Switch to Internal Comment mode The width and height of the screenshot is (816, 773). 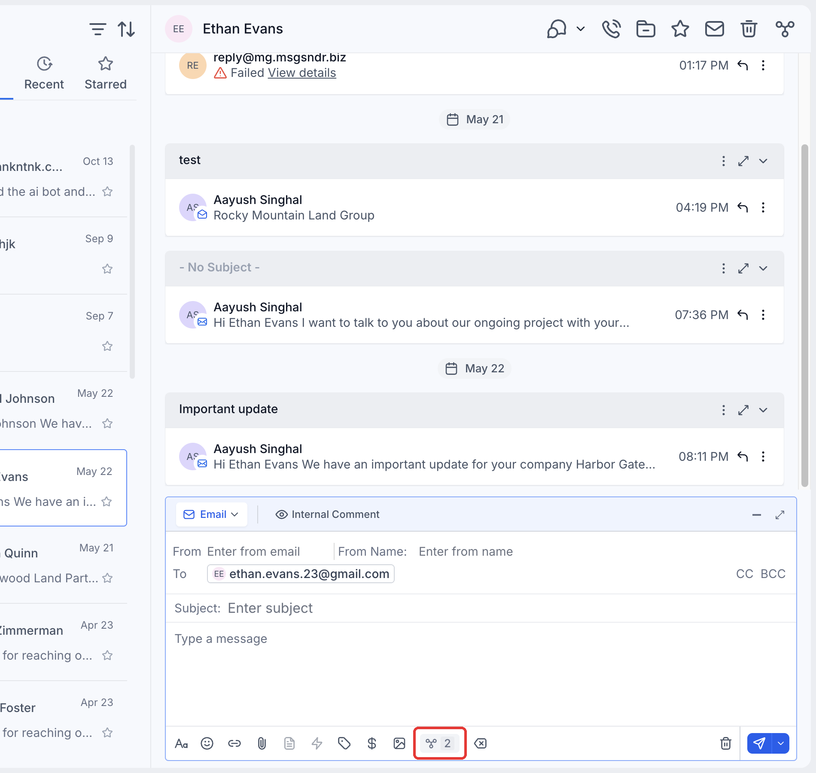coord(327,514)
